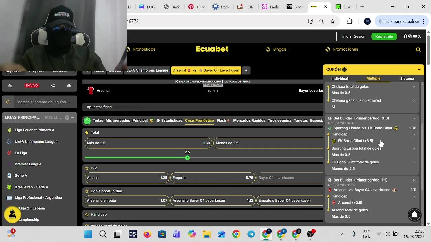
Task: Open Microsoft Teams from taskbar
Action: pos(177,234)
